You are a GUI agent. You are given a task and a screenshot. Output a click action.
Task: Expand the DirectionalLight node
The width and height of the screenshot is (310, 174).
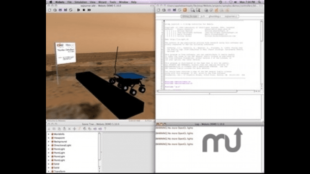click(x=48, y=146)
